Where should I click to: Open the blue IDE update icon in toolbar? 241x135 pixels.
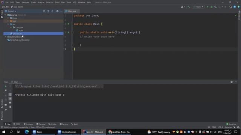point(235,7)
